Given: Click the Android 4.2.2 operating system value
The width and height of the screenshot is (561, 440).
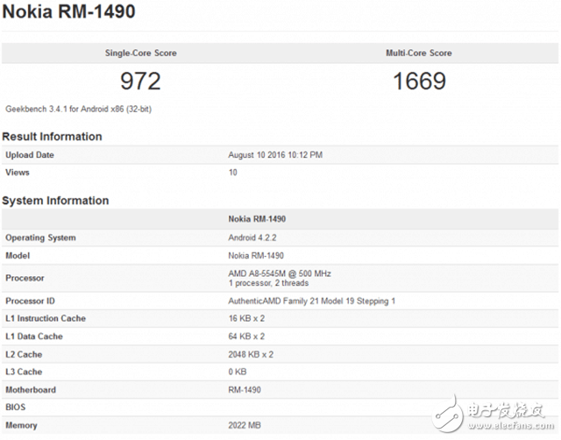Looking at the screenshot, I should 254,238.
